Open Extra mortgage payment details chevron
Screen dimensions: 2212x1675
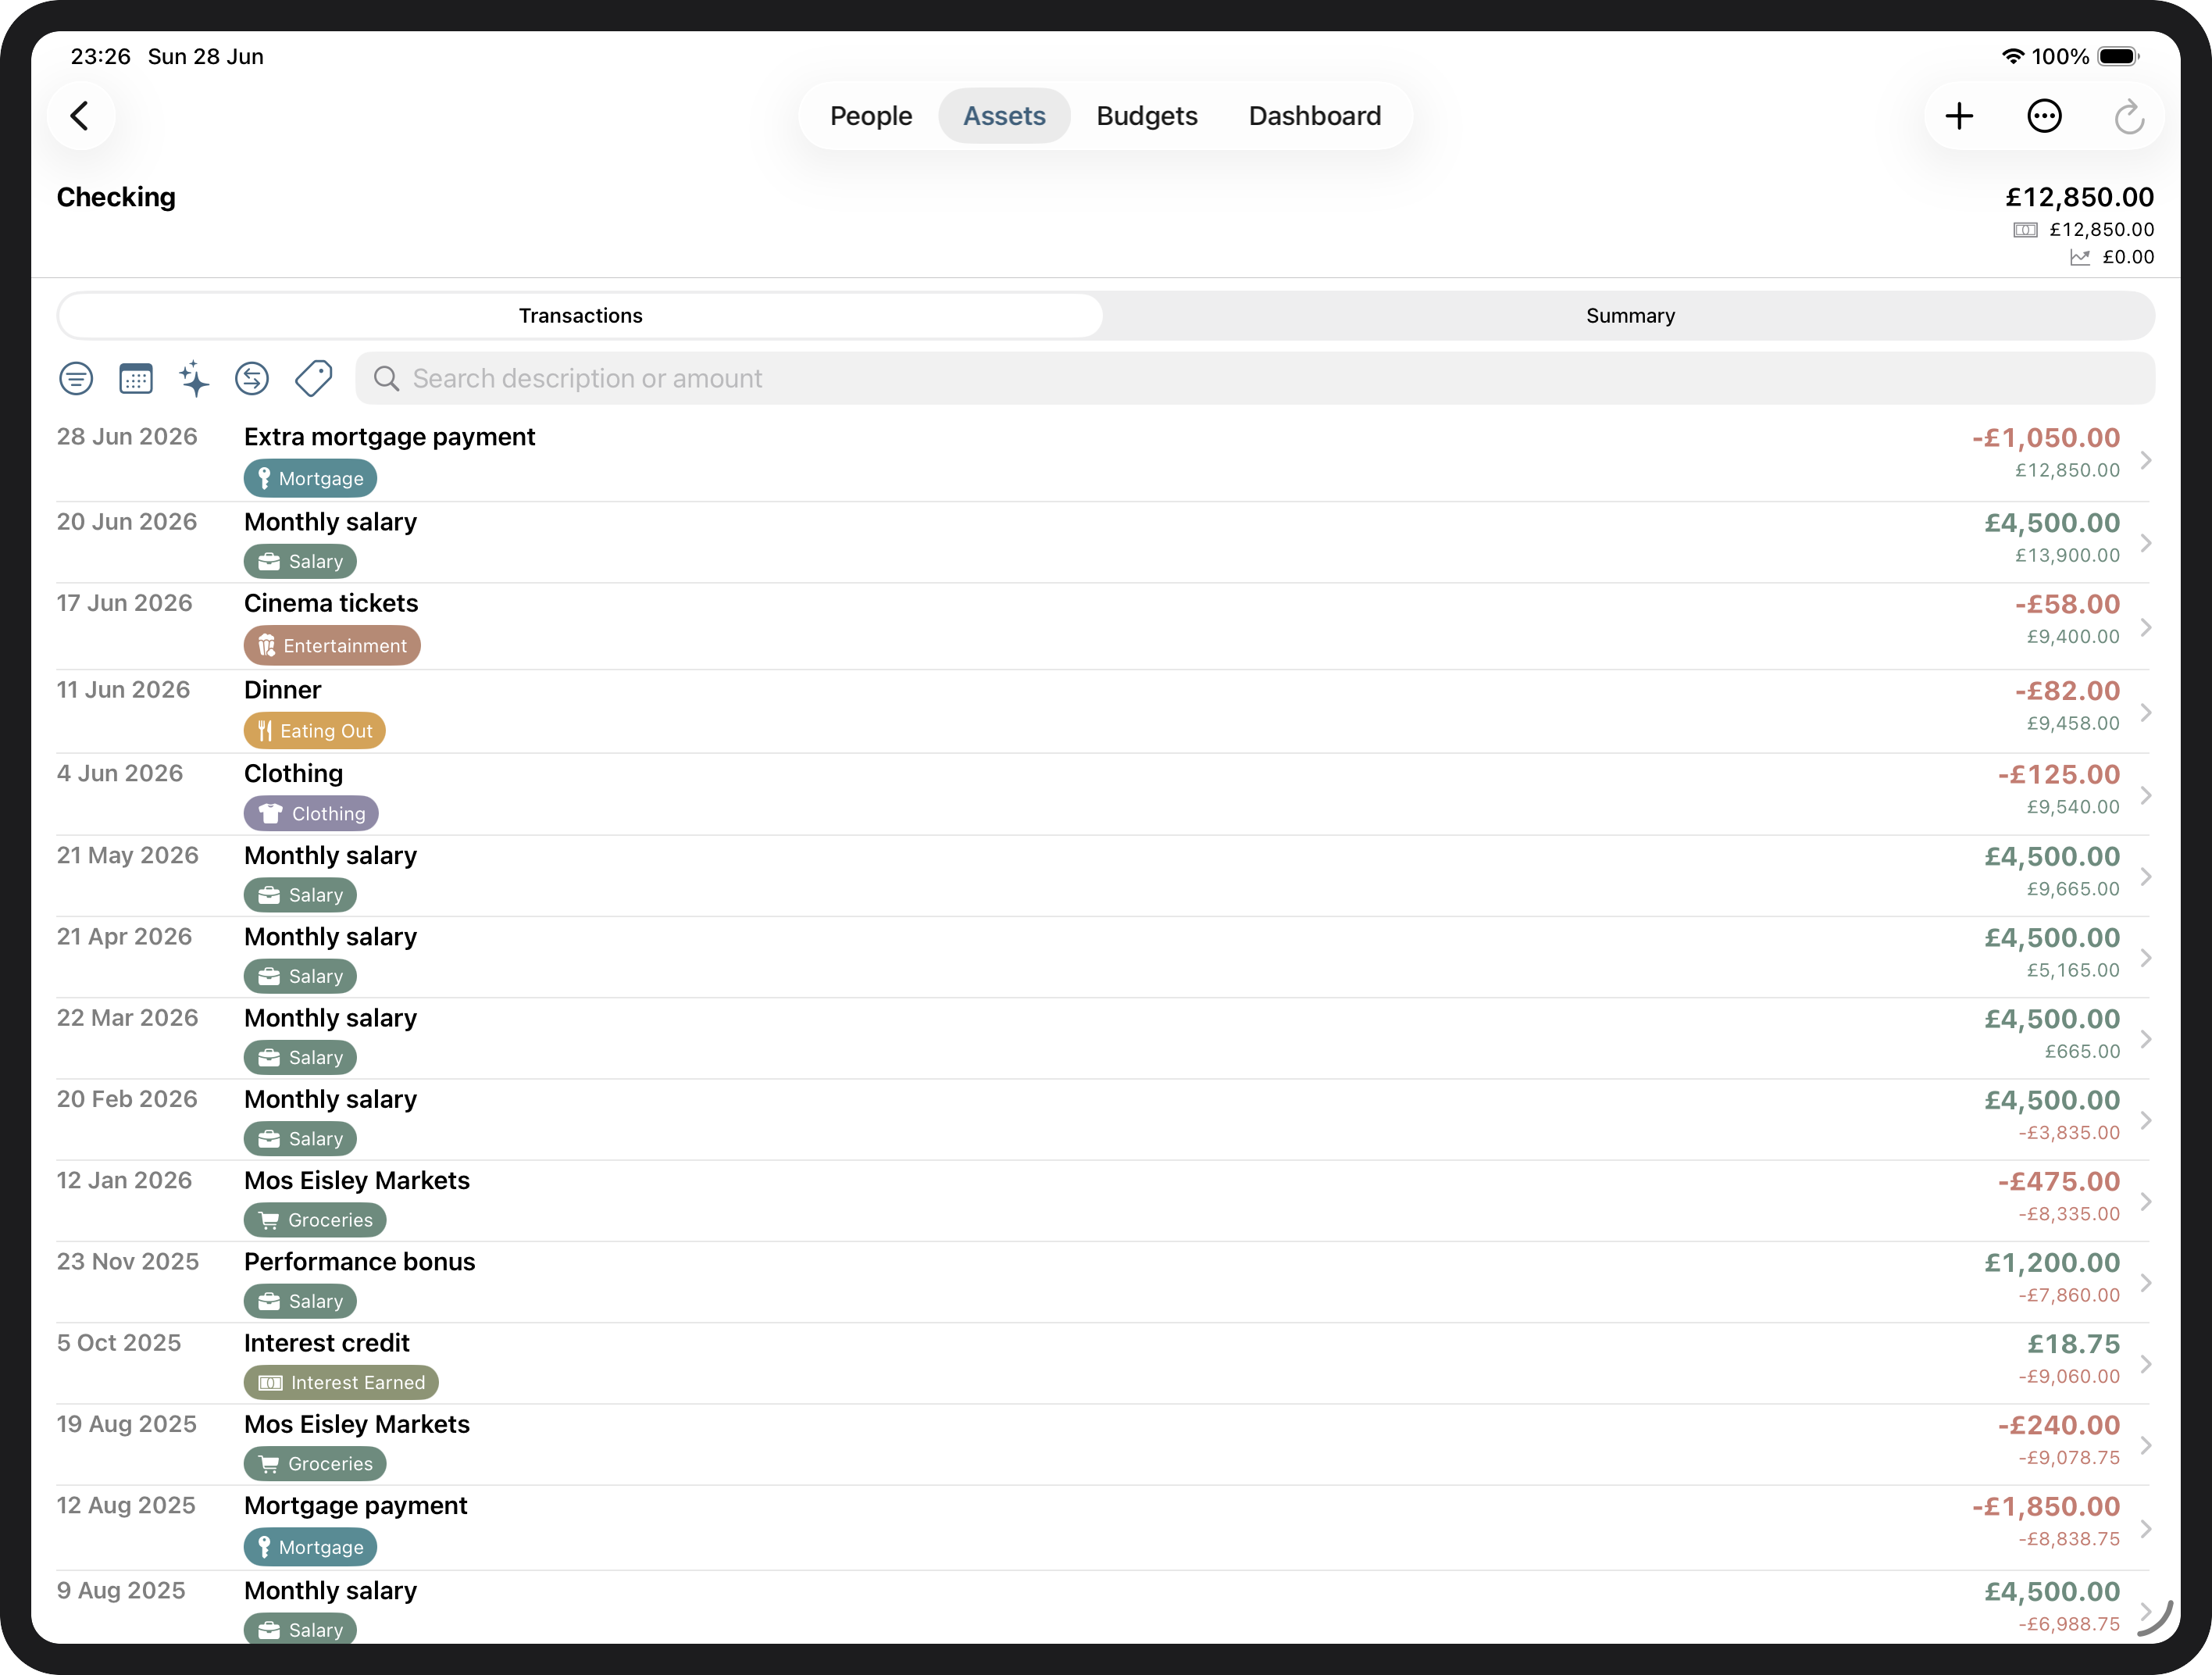2145,460
